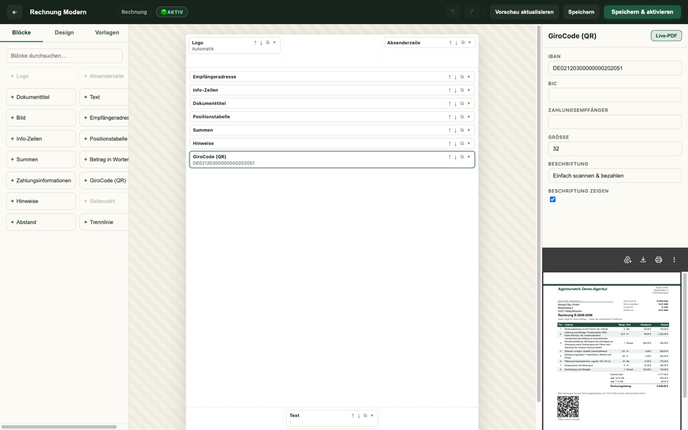
Task: Delete the footer Text block
Action: 372,416
